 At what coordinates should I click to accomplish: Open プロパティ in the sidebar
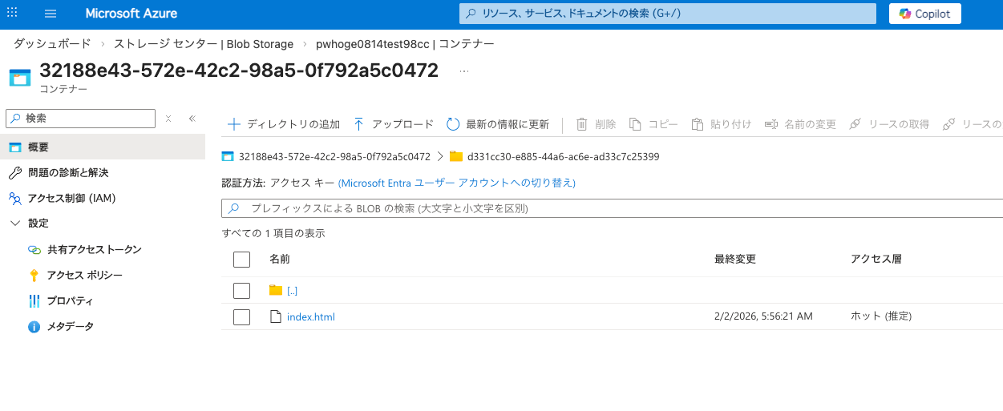tap(70, 301)
